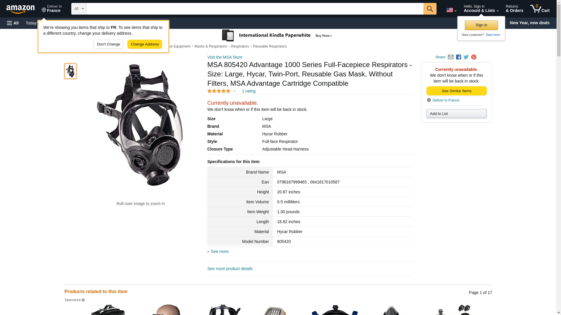
Task: Expand the star rating breakdown arrow
Action: [x=234, y=91]
